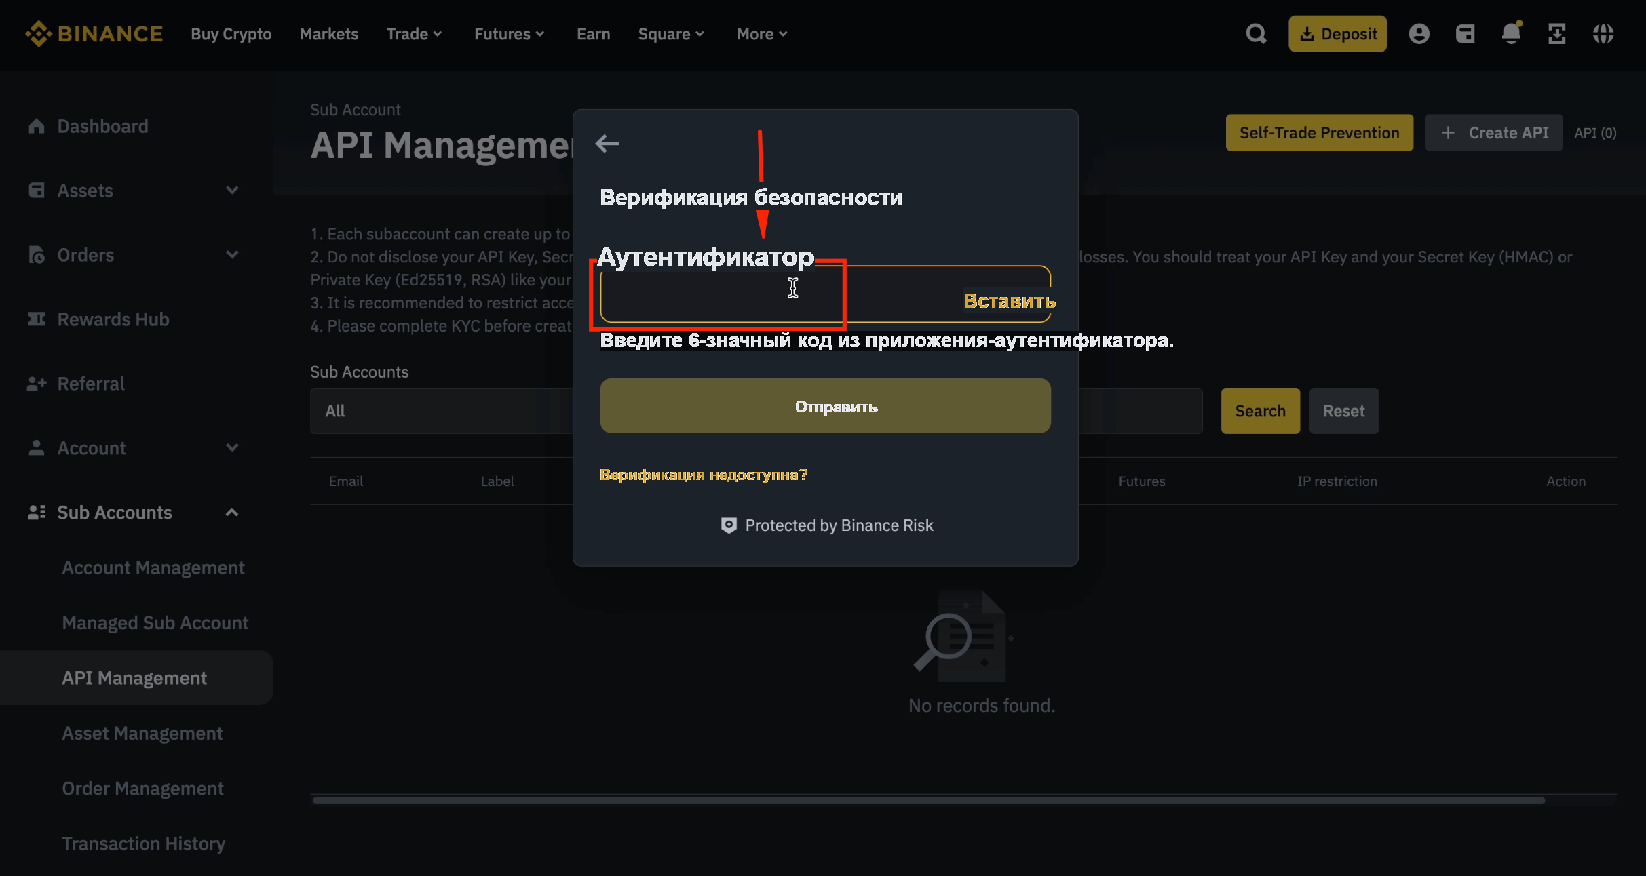Click the Deposit button

(1337, 34)
